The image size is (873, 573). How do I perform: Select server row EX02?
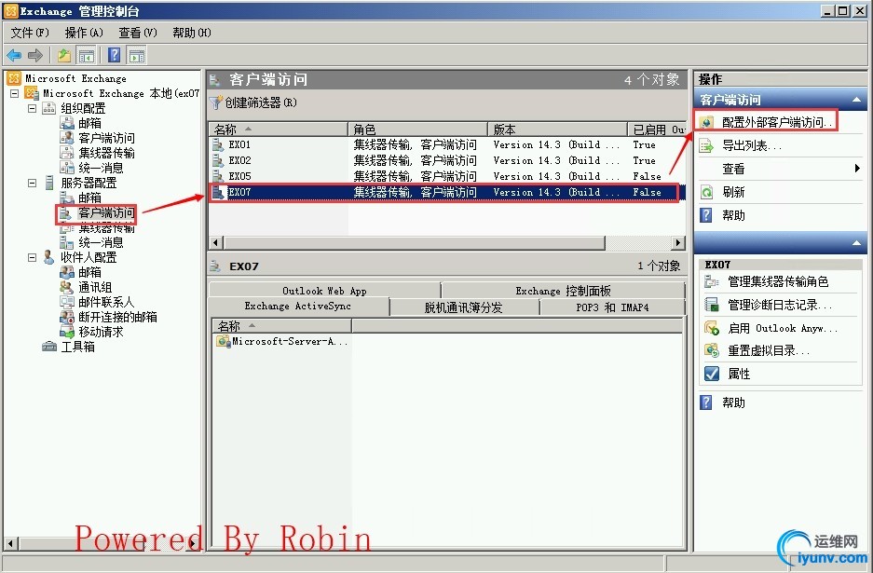[446, 160]
